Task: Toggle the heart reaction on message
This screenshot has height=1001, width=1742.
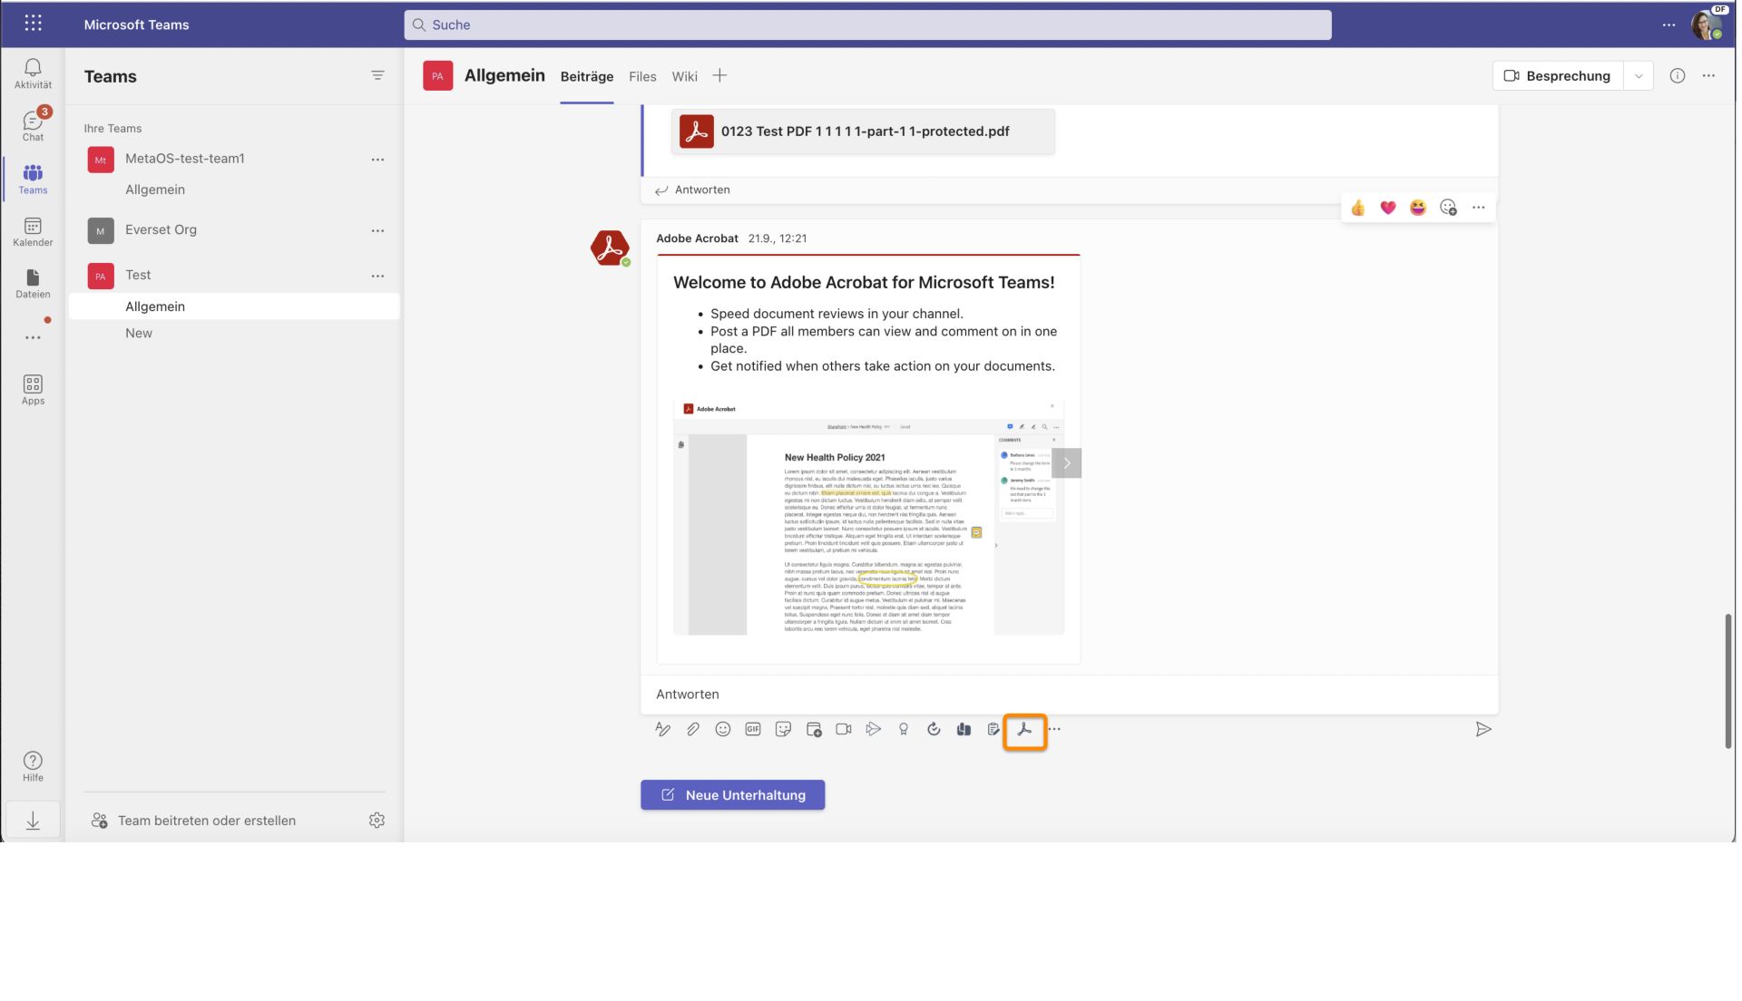Action: 1389,207
